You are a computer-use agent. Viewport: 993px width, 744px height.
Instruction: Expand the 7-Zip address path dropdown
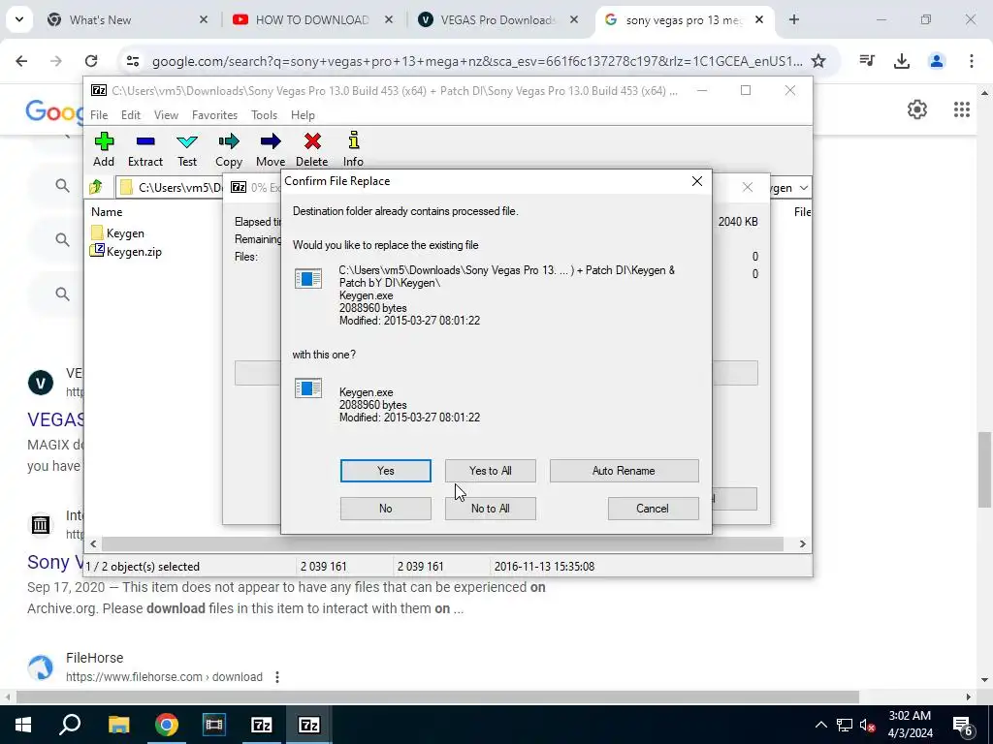(x=803, y=188)
